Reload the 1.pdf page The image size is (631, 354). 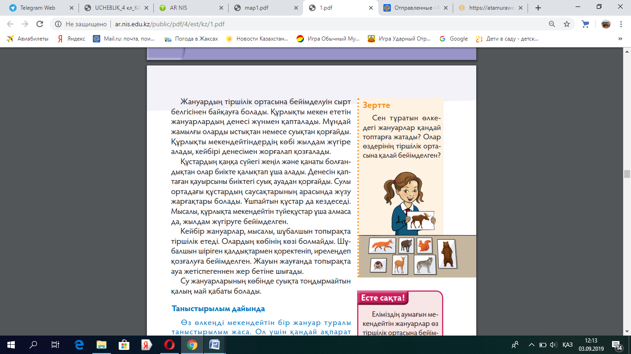[40, 24]
